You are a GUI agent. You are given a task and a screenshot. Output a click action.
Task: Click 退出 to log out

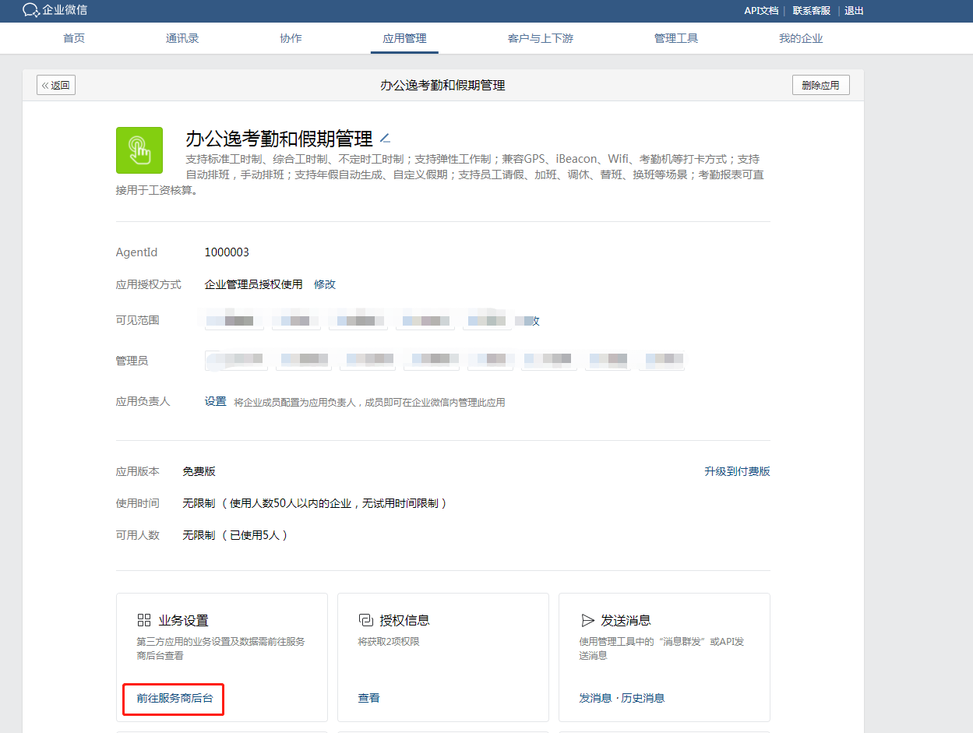(x=854, y=11)
